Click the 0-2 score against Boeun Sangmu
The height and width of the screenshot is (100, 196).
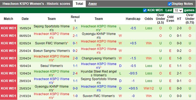tap(75, 51)
